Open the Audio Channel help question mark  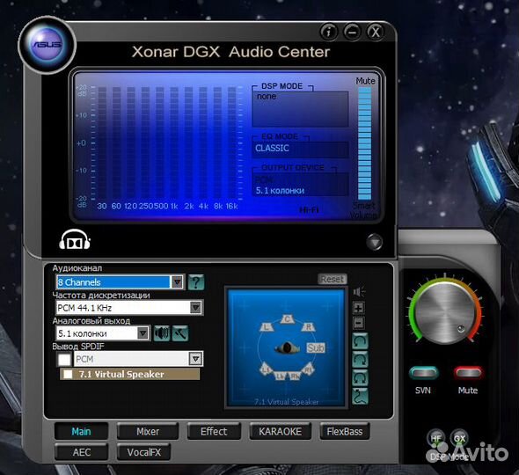point(196,282)
